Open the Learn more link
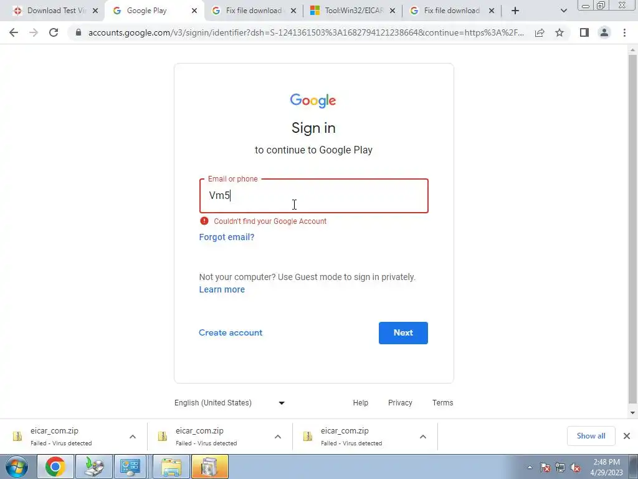This screenshot has height=479, width=638. click(222, 289)
